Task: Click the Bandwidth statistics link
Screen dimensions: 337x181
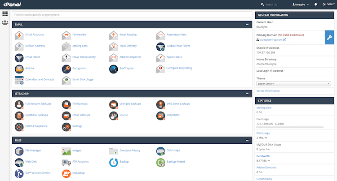Action: pos(263,156)
